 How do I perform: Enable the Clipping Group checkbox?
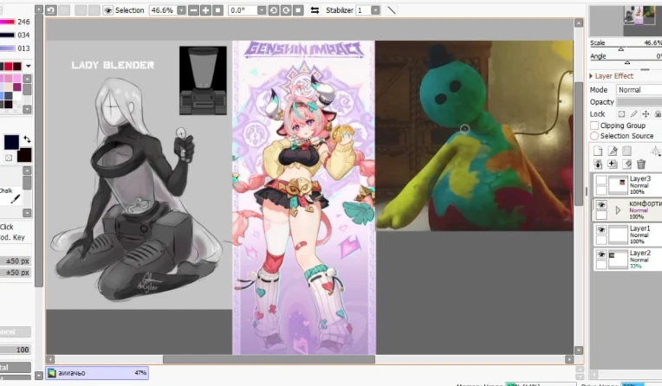[x=594, y=125]
